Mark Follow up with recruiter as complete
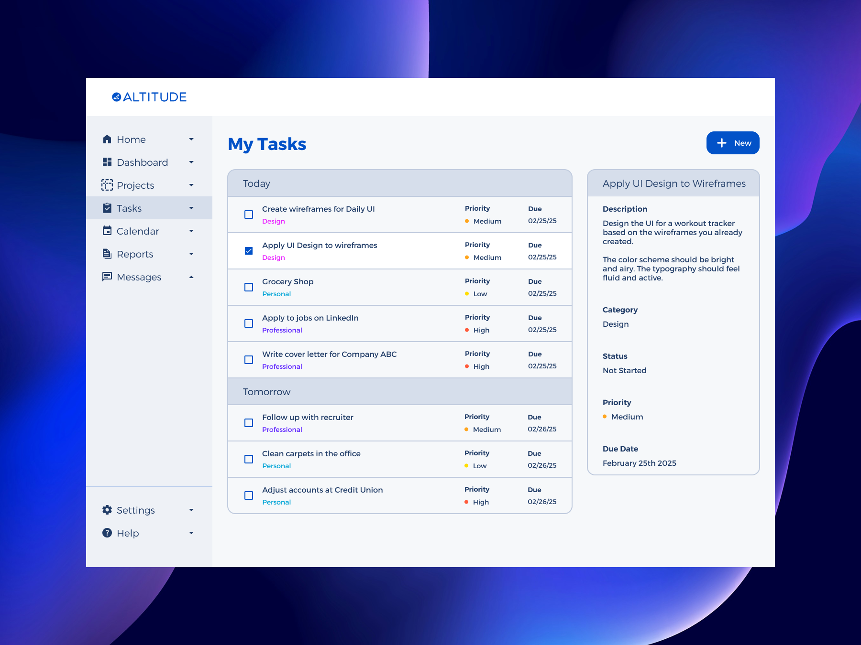 [249, 423]
